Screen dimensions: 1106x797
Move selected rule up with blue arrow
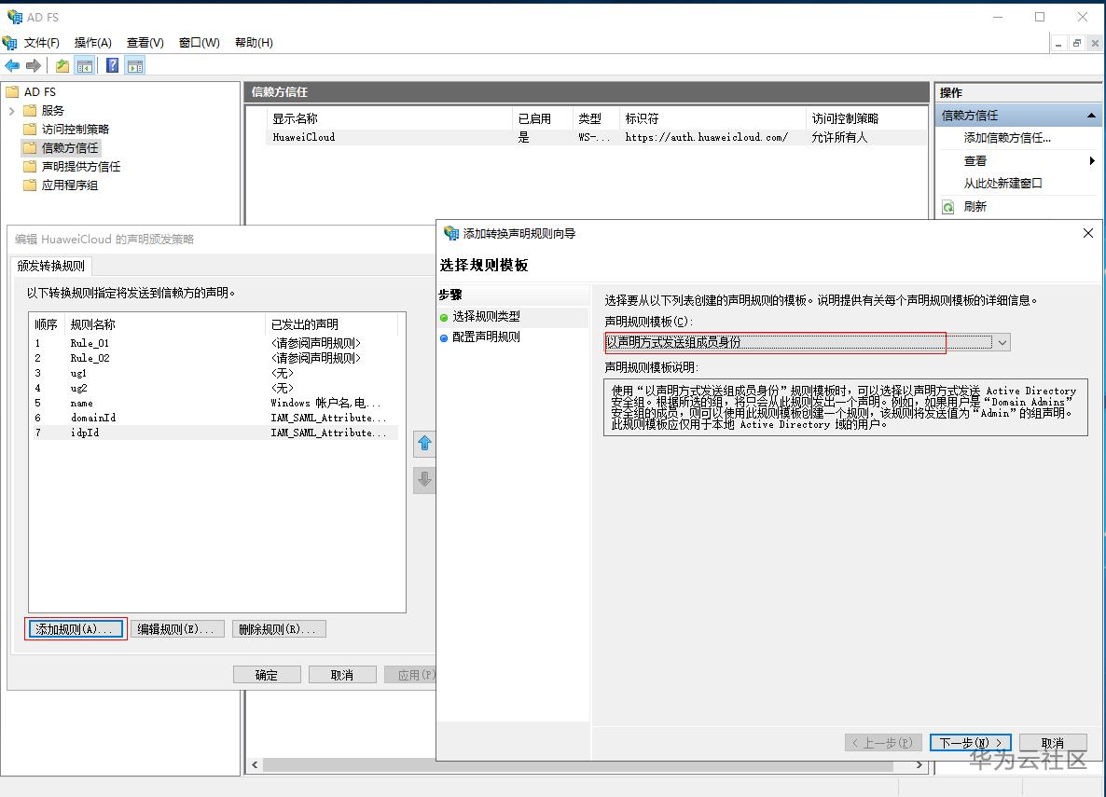(424, 444)
